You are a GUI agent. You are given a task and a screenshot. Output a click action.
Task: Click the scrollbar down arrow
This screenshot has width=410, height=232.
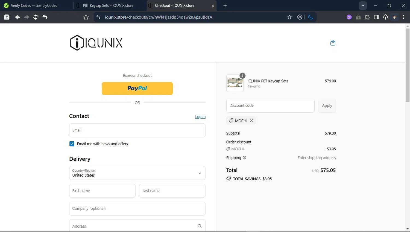click(408, 229)
